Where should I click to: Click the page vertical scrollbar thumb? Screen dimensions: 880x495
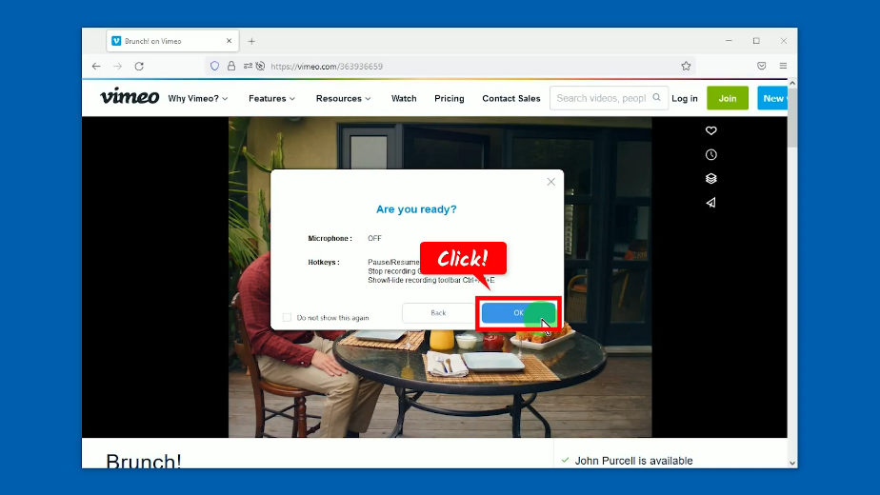[792, 118]
